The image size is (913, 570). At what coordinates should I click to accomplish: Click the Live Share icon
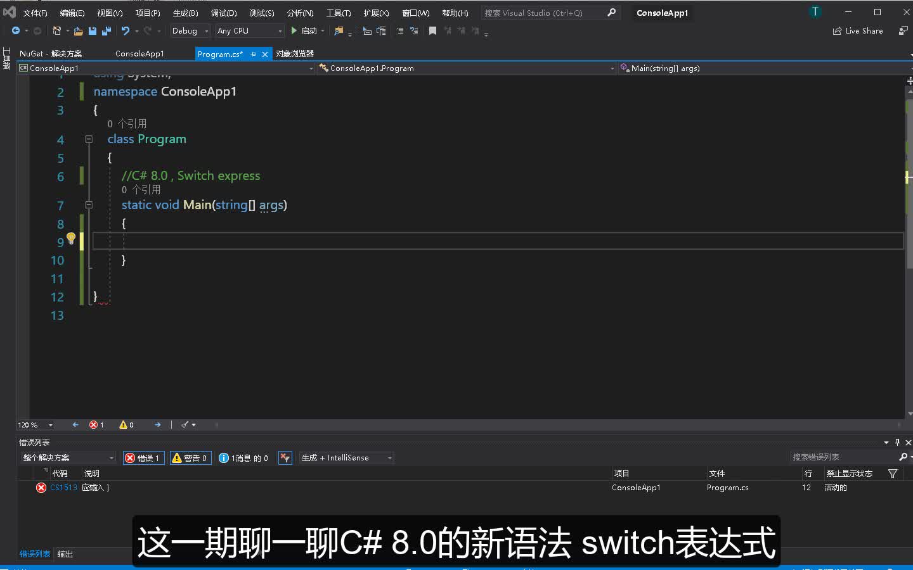838,30
